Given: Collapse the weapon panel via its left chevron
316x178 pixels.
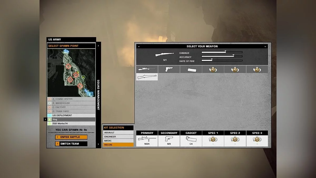Looking at the screenshot, I should [139, 46].
